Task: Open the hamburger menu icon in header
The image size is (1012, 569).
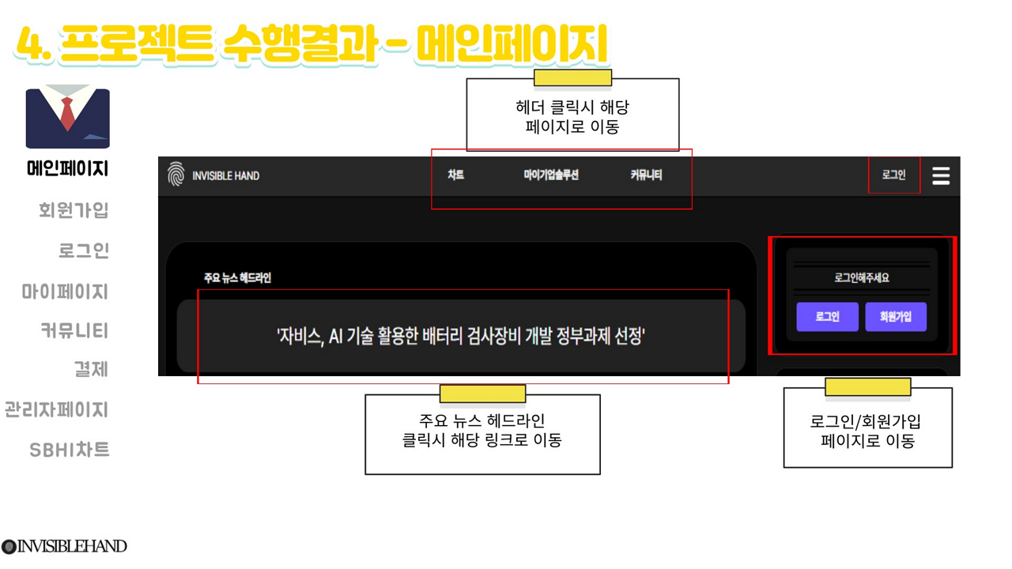Action: [940, 175]
